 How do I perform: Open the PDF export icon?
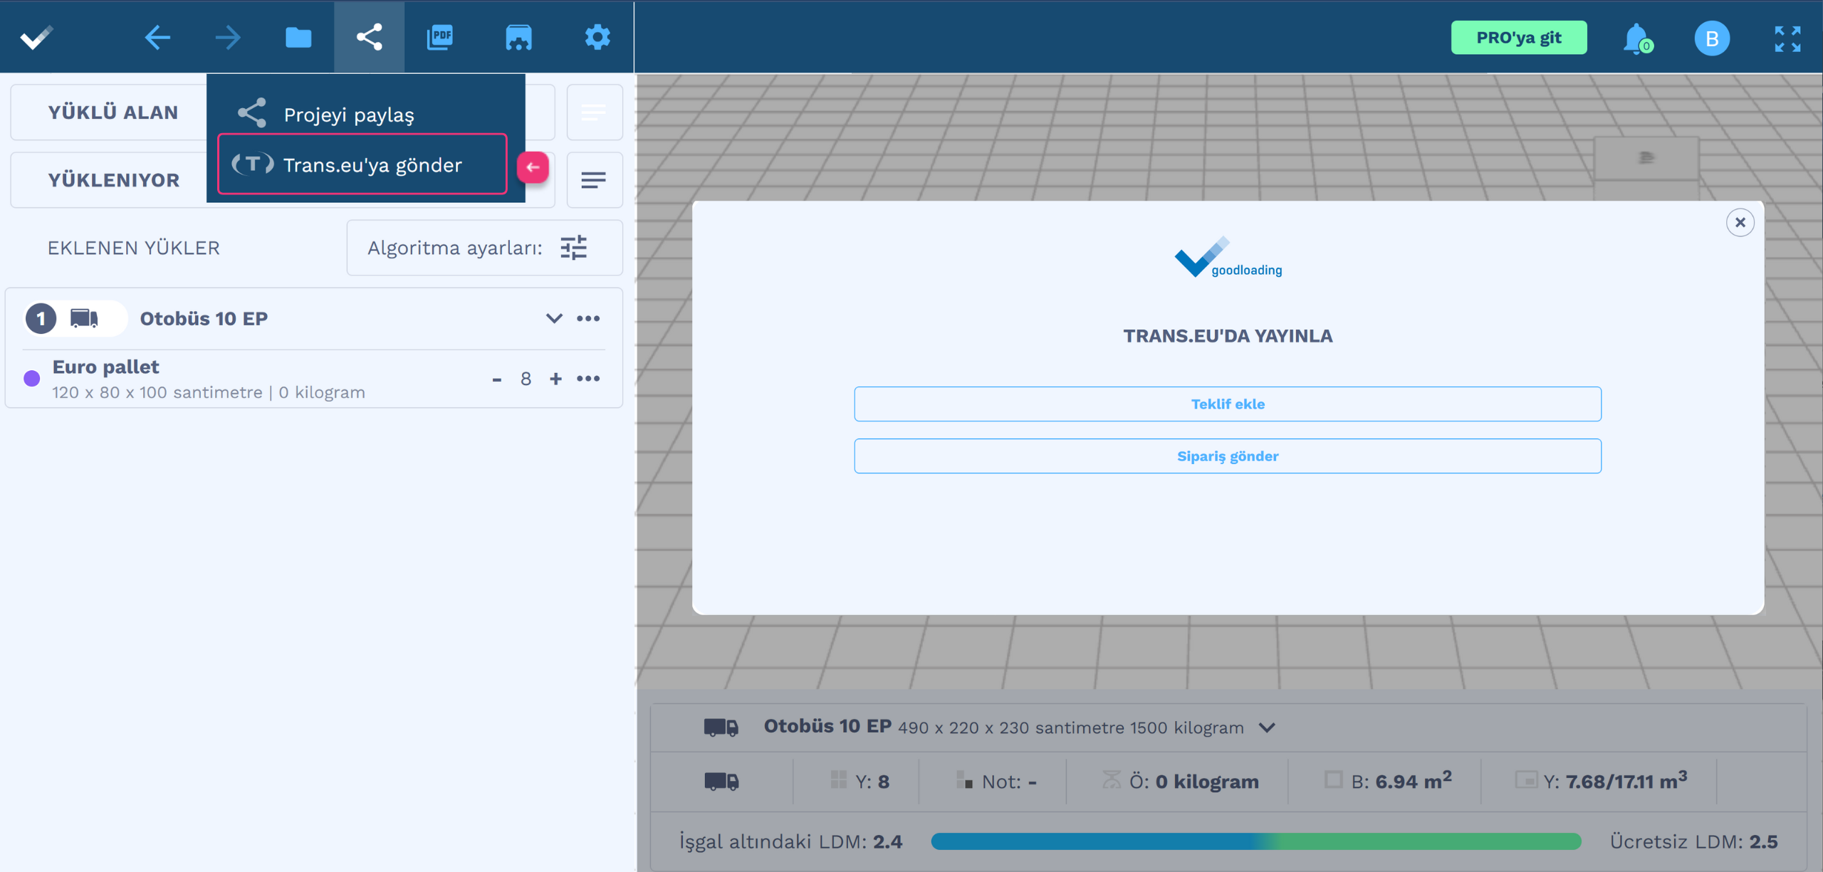[x=440, y=37]
